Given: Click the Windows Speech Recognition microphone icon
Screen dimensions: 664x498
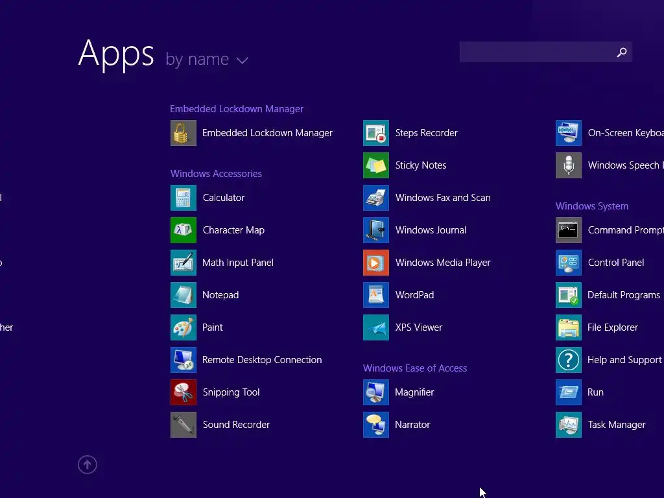Looking at the screenshot, I should 569,165.
